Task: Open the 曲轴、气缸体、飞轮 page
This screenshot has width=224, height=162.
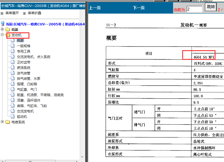Action: pyautogui.click(x=32, y=106)
